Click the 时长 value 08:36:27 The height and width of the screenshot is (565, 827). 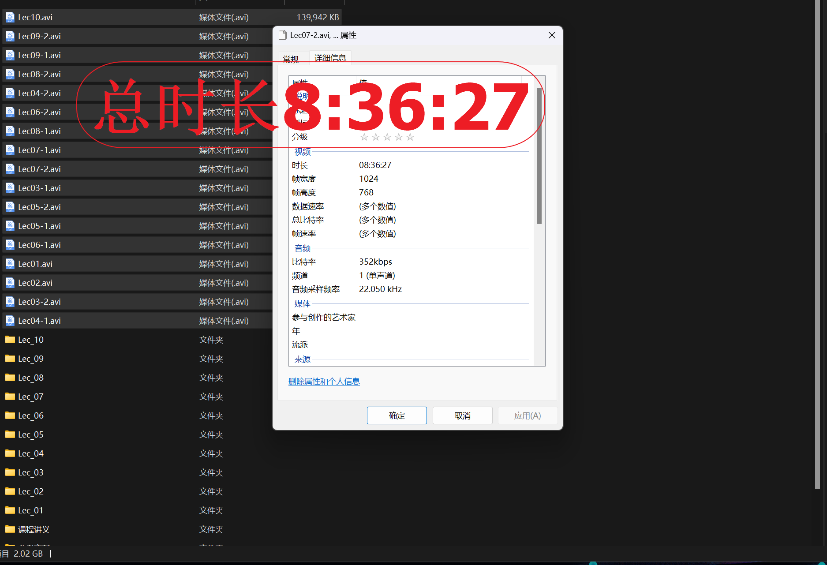click(x=375, y=165)
